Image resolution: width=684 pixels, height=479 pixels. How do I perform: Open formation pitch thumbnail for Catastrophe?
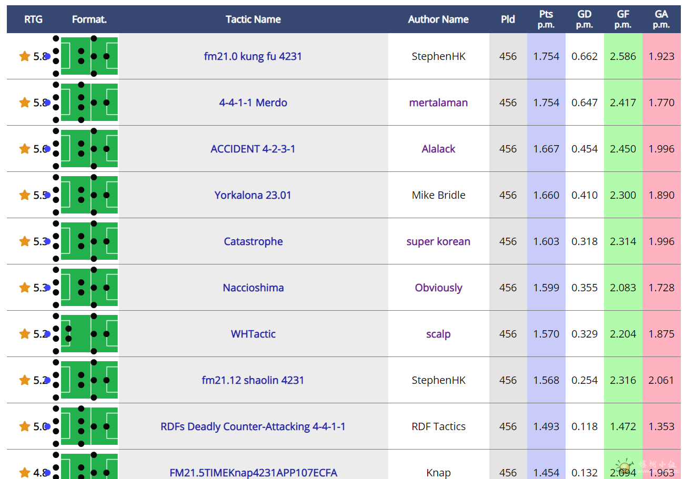click(x=89, y=241)
